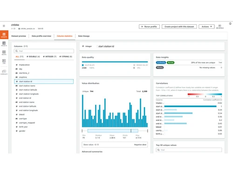Switch to Data profile overview tab
Screen dimensions: 233x175
pos(41,36)
